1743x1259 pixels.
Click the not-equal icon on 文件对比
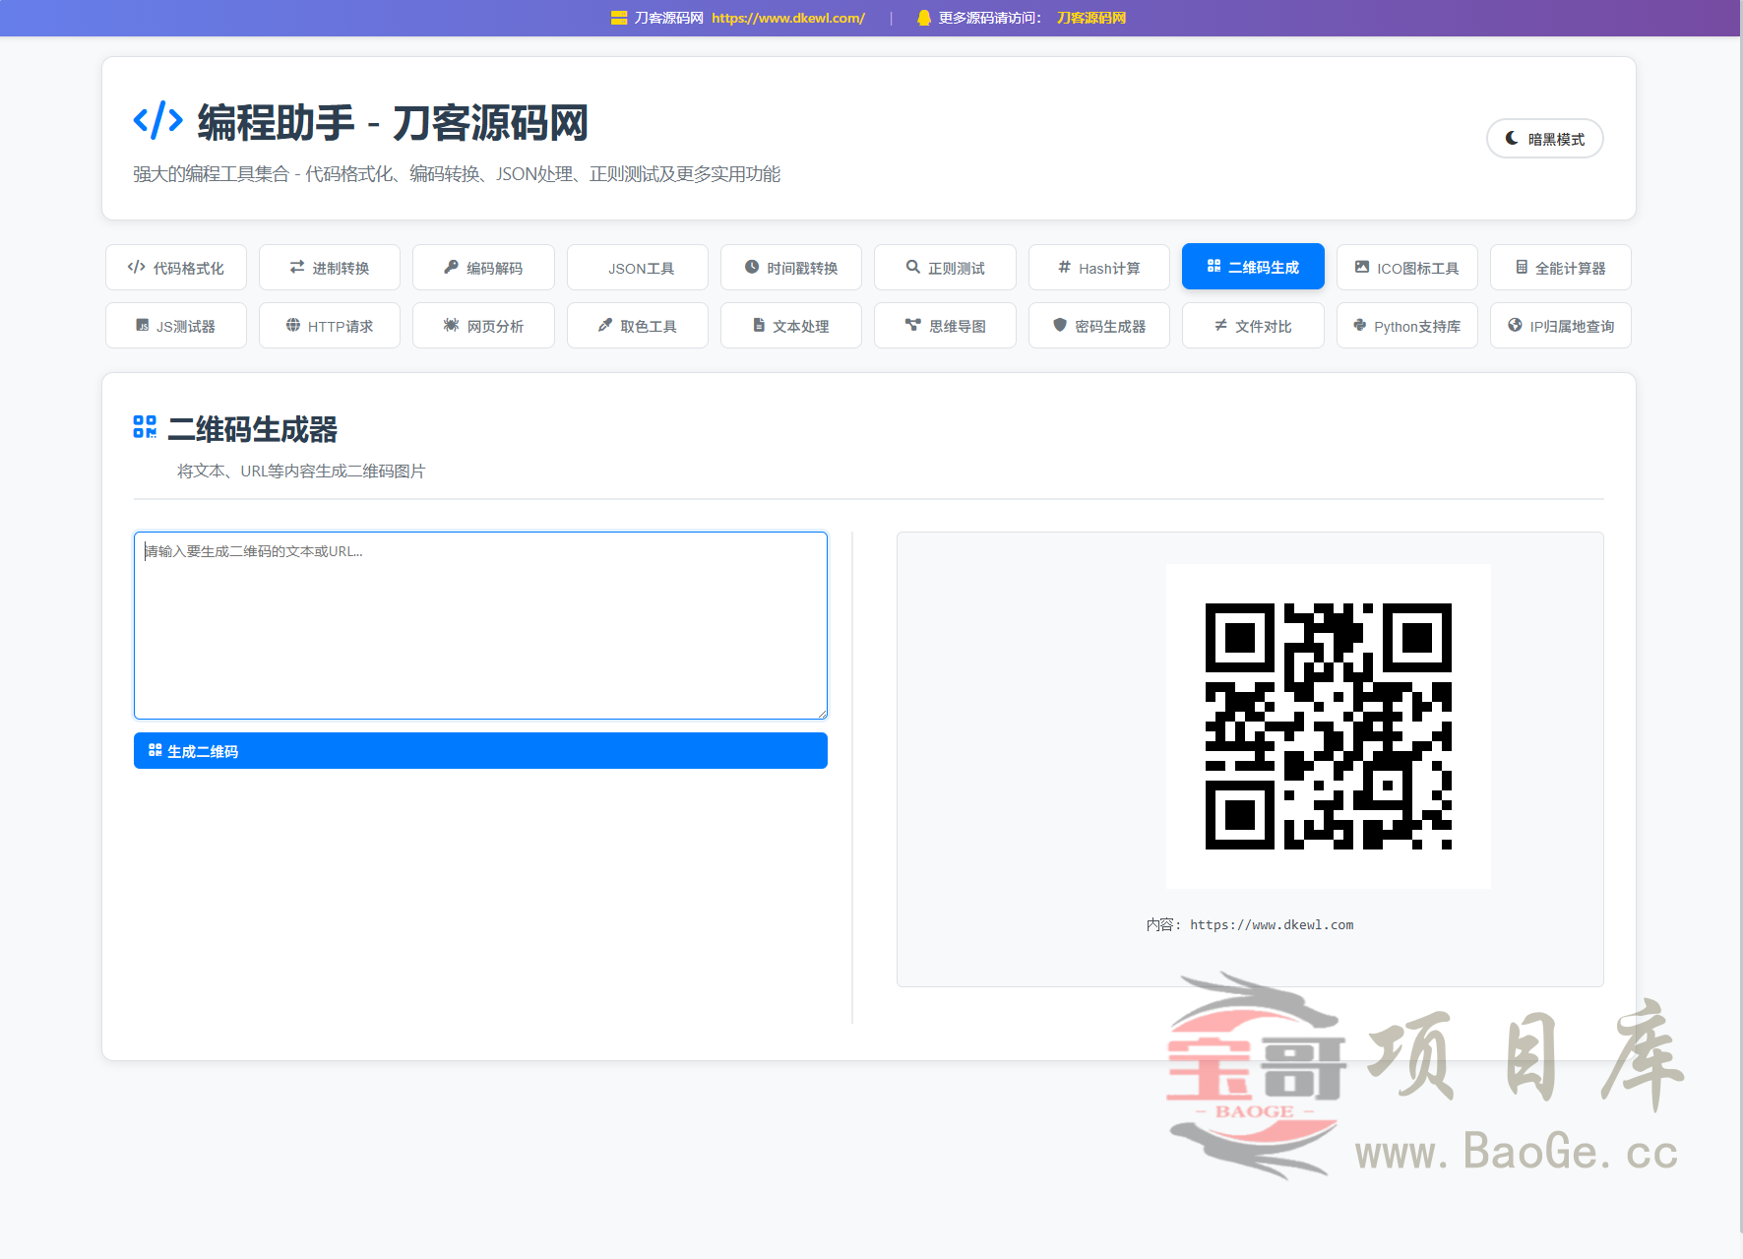coord(1220,325)
